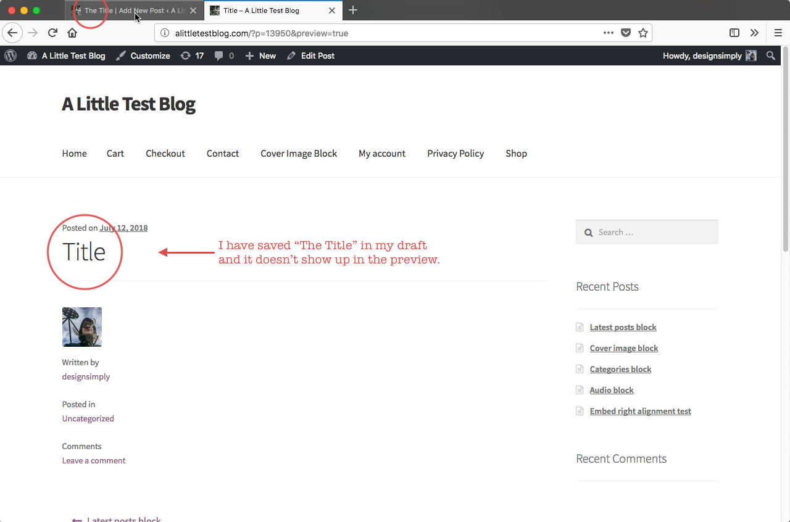Screen dimensions: 790x522
Task: Bookmark this page with the star
Action: tap(643, 33)
